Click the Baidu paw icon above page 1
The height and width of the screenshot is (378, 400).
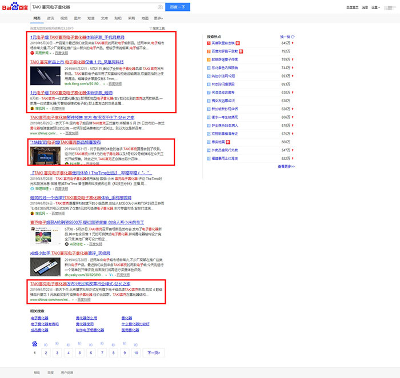[35, 344]
